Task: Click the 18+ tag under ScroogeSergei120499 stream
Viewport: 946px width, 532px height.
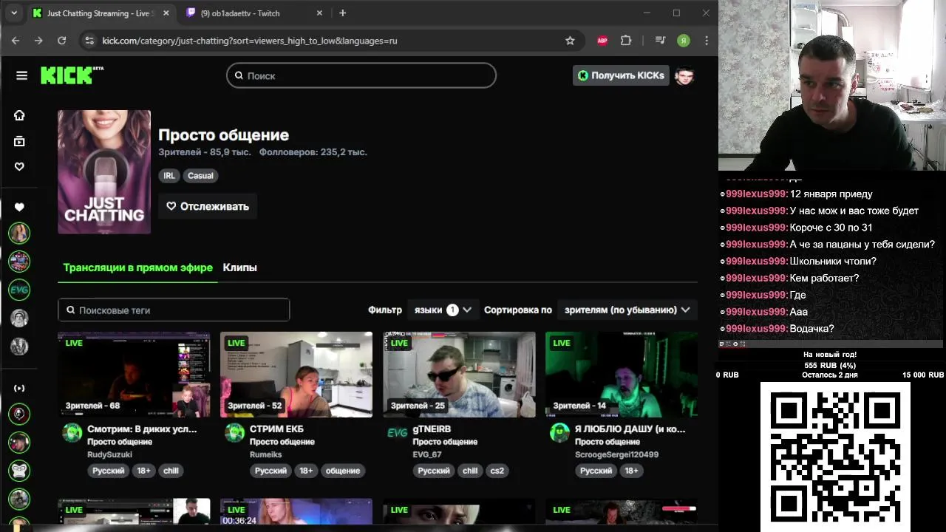Action: (631, 471)
